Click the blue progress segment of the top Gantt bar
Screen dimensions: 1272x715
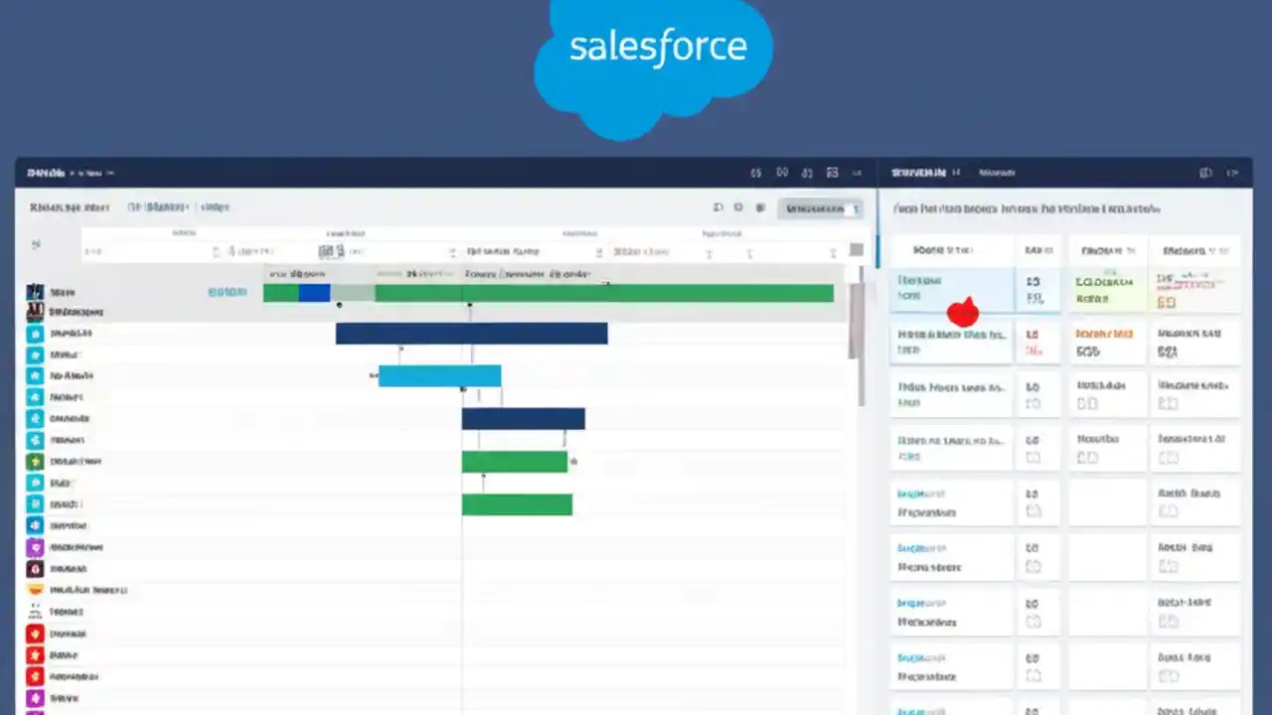pos(315,291)
